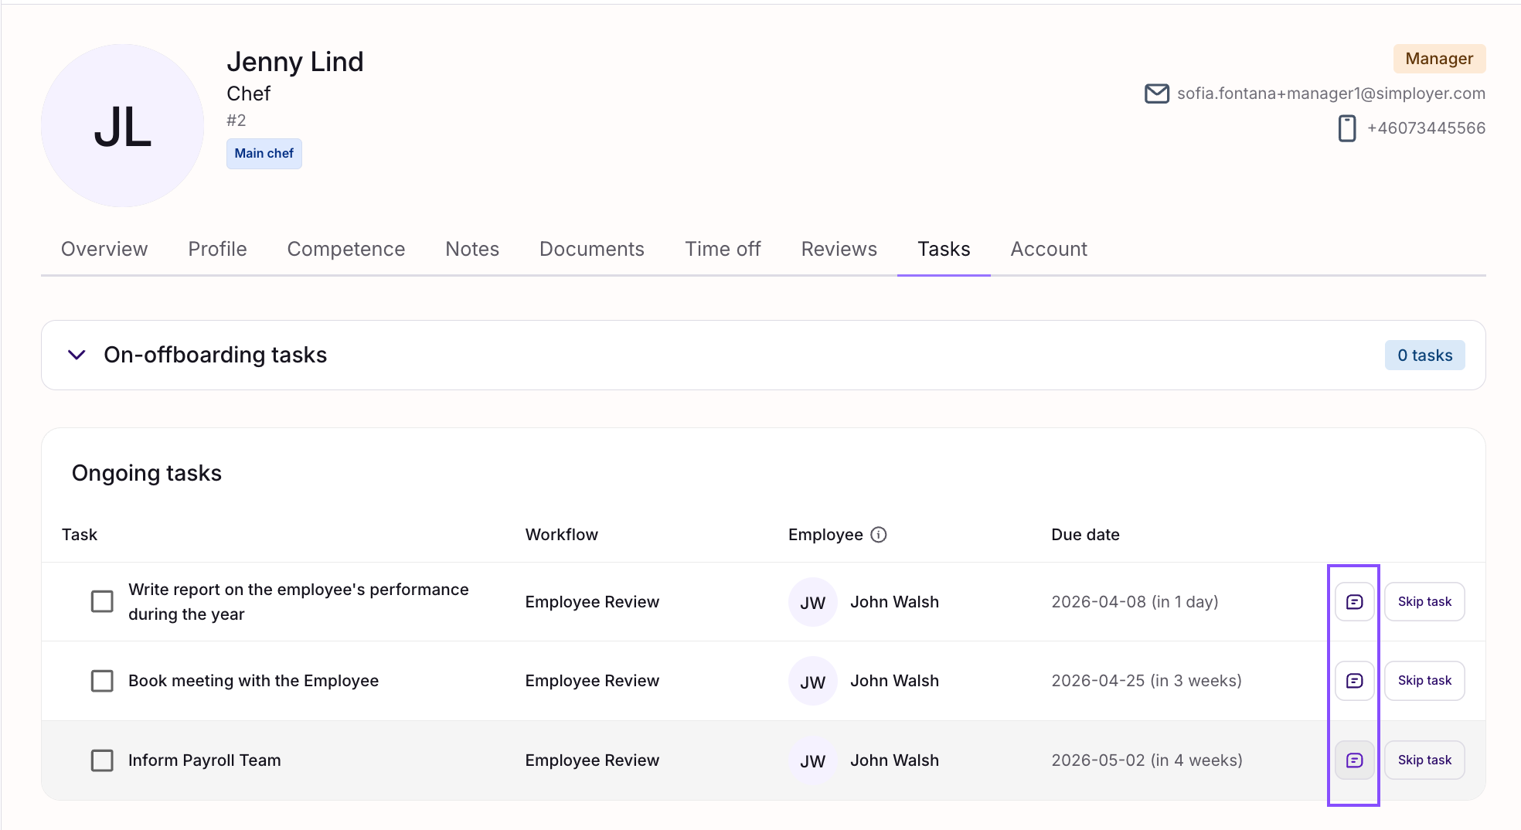
Task: Check the Book meeting with the Employee task
Action: click(102, 681)
